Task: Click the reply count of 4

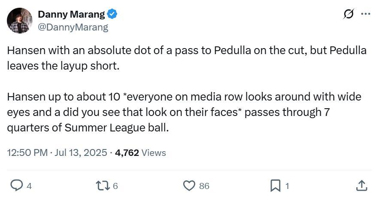Action: tap(29, 186)
